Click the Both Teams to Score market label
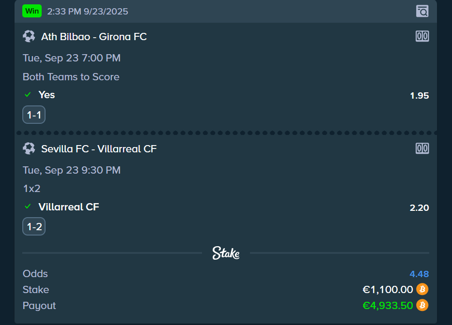 pyautogui.click(x=71, y=77)
